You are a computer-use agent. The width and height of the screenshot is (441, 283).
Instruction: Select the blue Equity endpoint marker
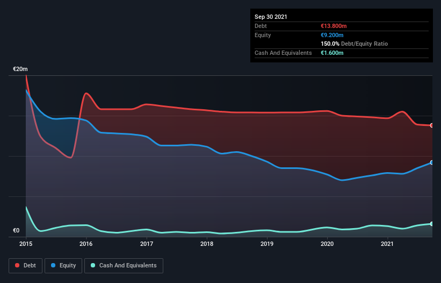click(432, 162)
